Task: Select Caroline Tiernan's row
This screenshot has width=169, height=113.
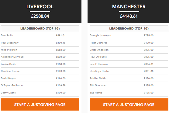Action: coord(40,71)
